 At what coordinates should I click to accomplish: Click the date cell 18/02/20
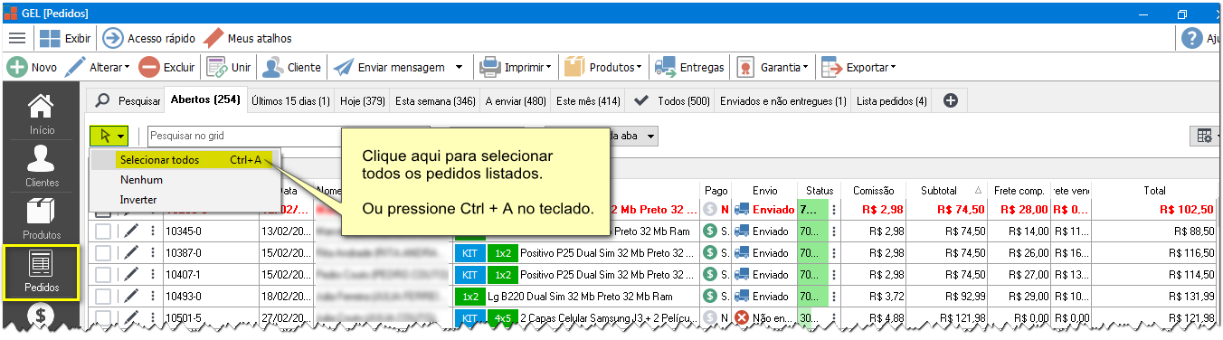pyautogui.click(x=287, y=297)
